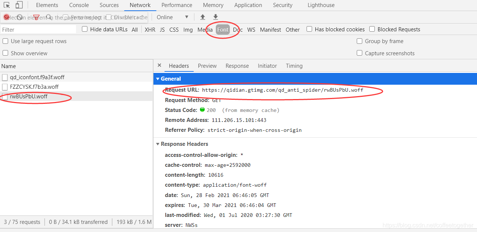Screen dimensions: 477x232
Task: Open the Online throttling dropdown
Action: [173, 17]
